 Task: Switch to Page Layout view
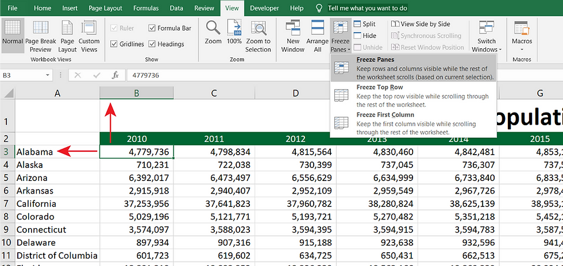pos(68,36)
